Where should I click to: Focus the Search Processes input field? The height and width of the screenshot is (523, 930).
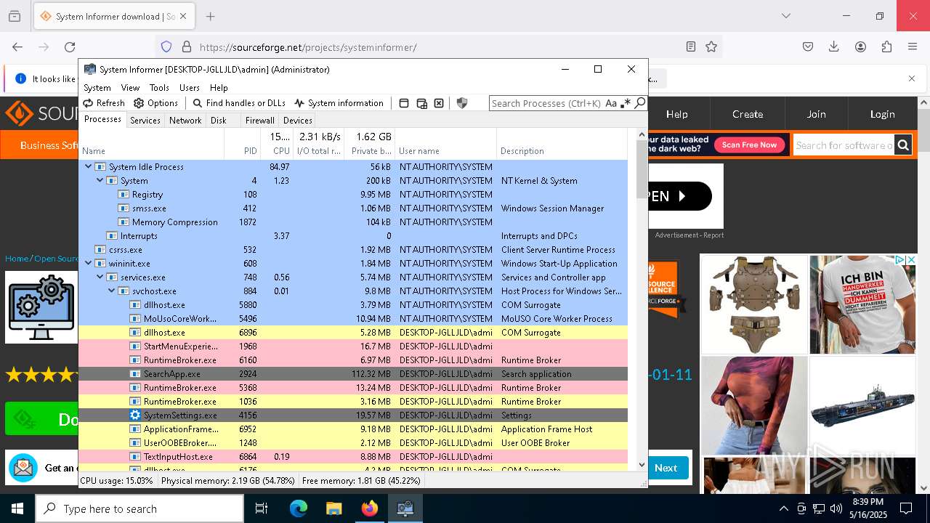[x=546, y=103]
